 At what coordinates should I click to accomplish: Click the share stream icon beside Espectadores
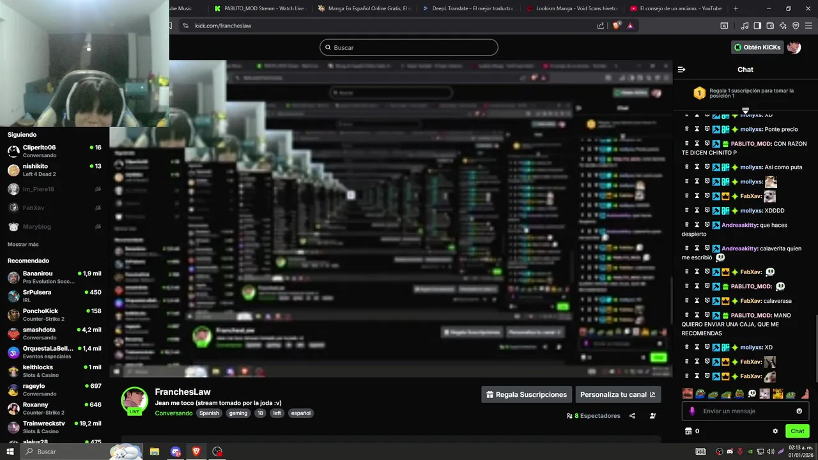[x=632, y=416]
